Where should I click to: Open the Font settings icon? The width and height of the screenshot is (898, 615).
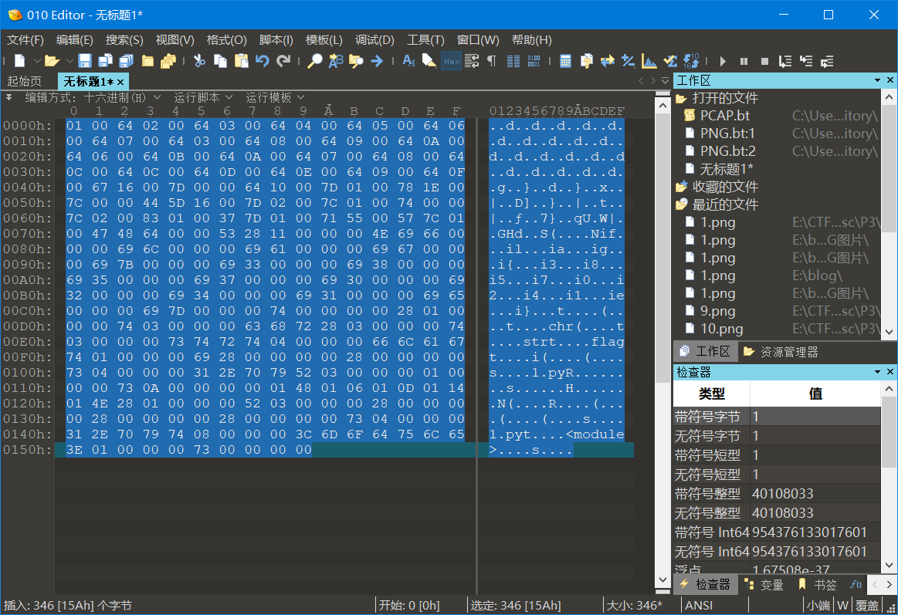408,61
